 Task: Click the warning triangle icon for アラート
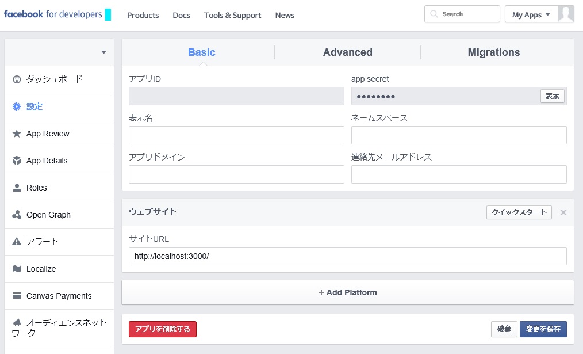[17, 242]
